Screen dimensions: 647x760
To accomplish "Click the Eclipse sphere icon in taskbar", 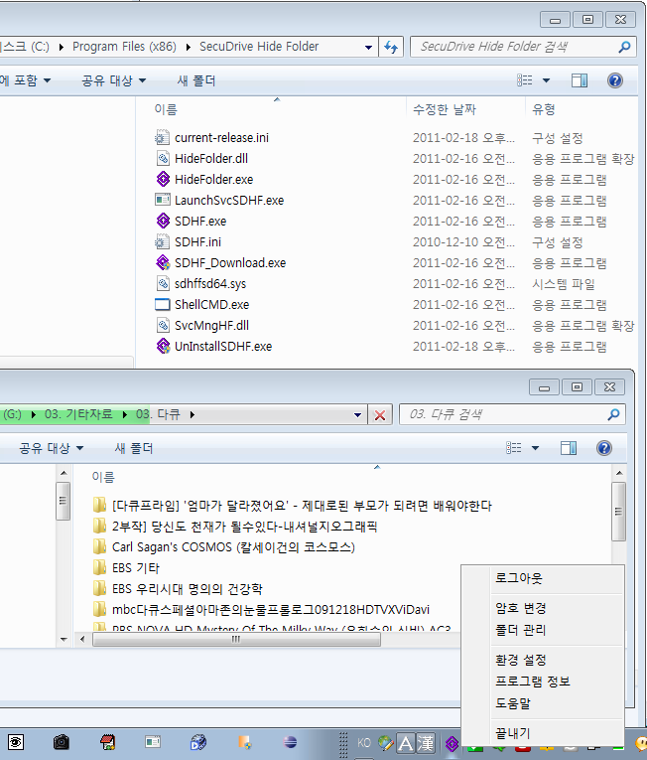I will coord(290,742).
